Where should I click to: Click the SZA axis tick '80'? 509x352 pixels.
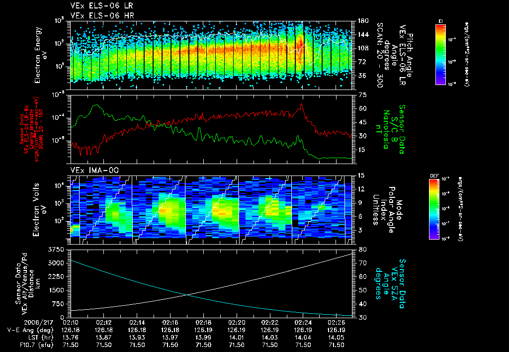pyautogui.click(x=363, y=250)
